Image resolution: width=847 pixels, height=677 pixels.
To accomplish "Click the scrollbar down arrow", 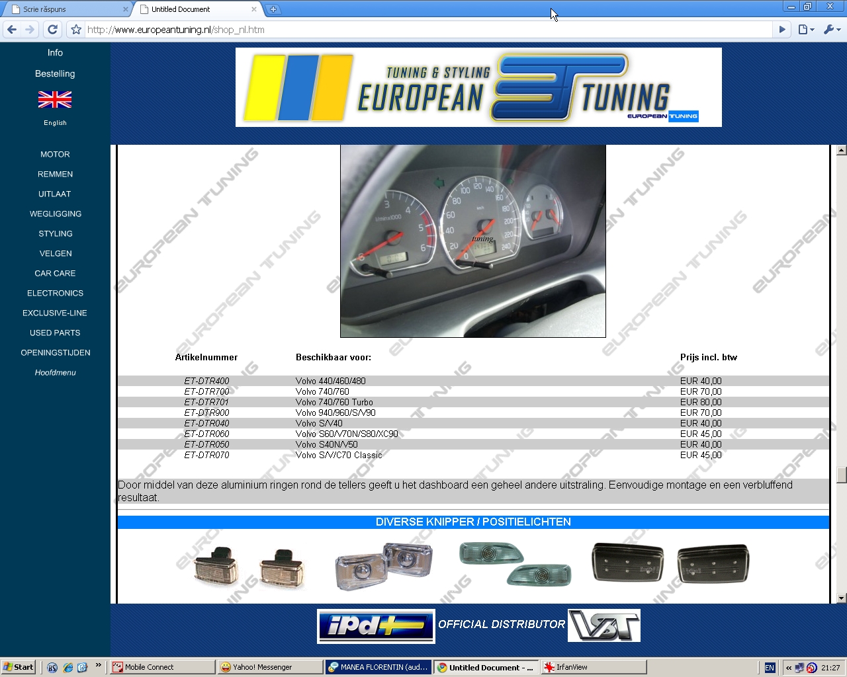I will point(841,598).
